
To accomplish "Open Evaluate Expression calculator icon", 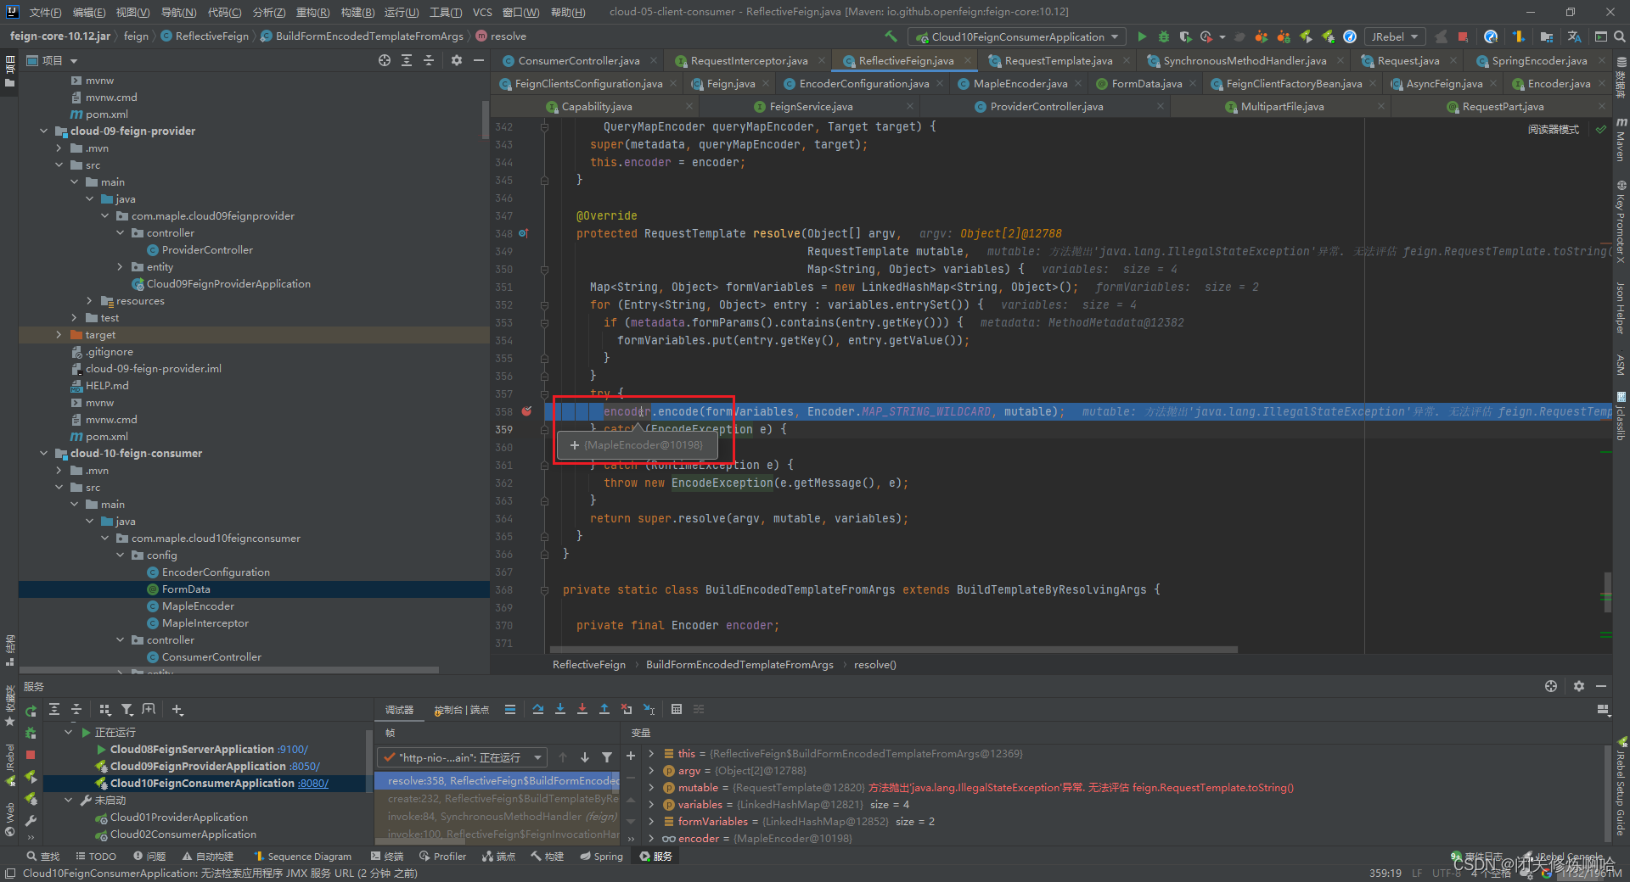I will tap(677, 710).
